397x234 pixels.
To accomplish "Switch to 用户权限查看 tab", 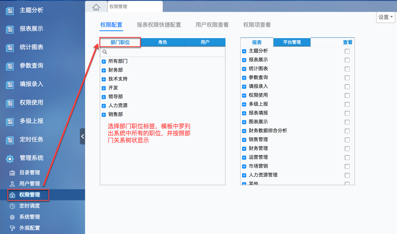I will (x=212, y=25).
